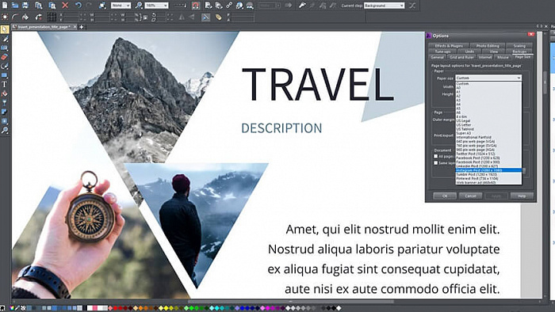555x312 pixels.
Task: Choose A4 in paper size list
Action: (488, 105)
